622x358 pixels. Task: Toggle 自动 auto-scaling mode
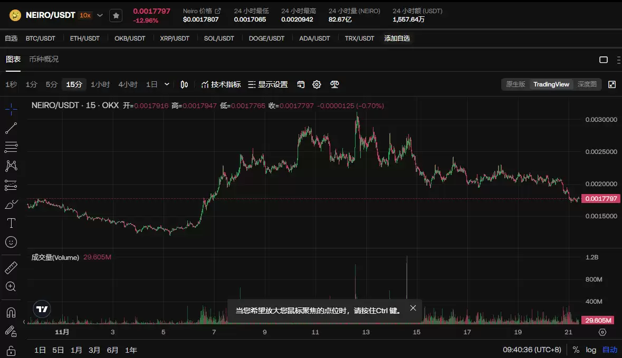click(609, 350)
